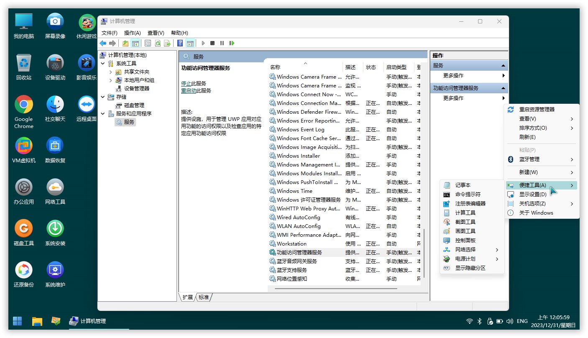Collapse the 系统工具 tree node
Viewport: 588px width, 338px height.
tap(103, 64)
